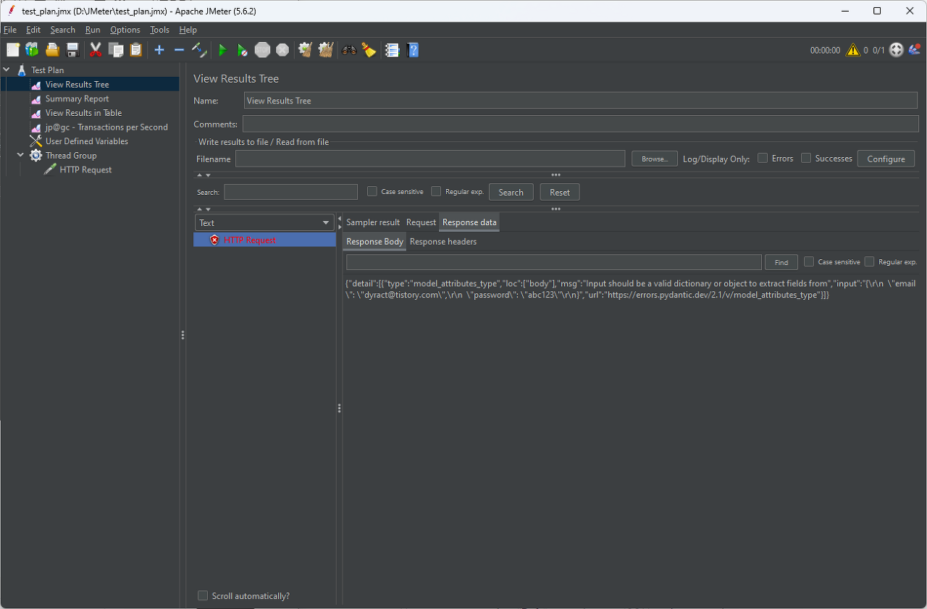The height and width of the screenshot is (609, 927).
Task: Collapse the Test Plan tree node
Action: 7,70
